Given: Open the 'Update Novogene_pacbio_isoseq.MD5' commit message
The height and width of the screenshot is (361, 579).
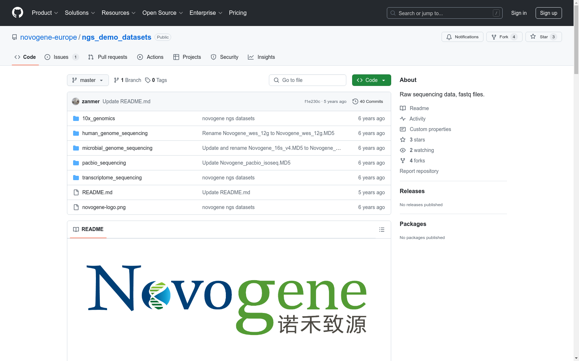Looking at the screenshot, I should tap(246, 163).
